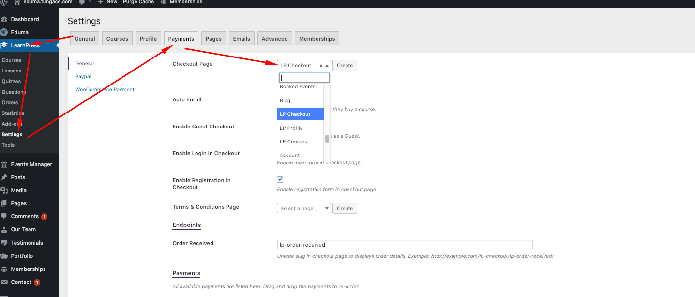
Task: Click the home icon beside eduma.tungace.com
Action: pyautogui.click(x=17, y=2)
